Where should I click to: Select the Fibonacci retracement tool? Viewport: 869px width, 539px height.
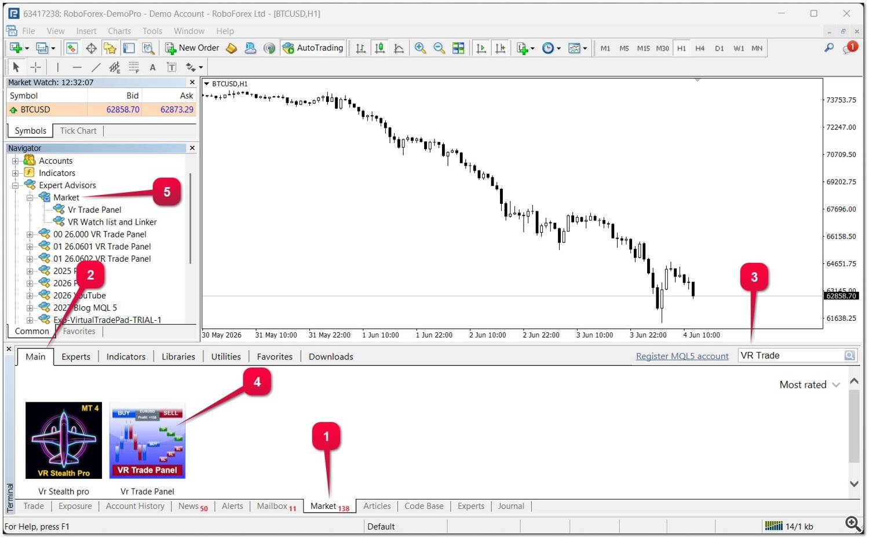click(x=134, y=67)
